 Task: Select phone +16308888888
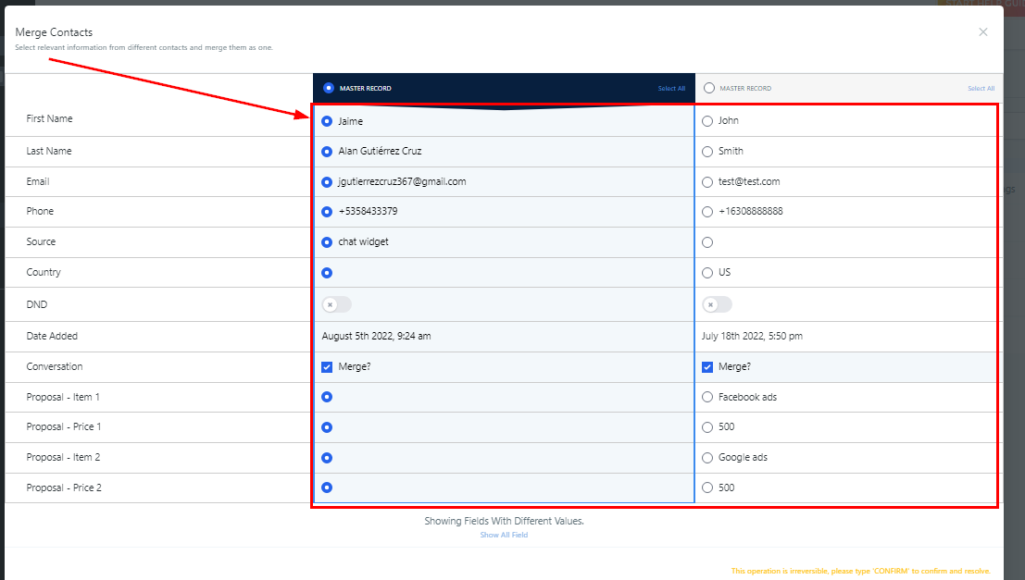[x=707, y=212]
